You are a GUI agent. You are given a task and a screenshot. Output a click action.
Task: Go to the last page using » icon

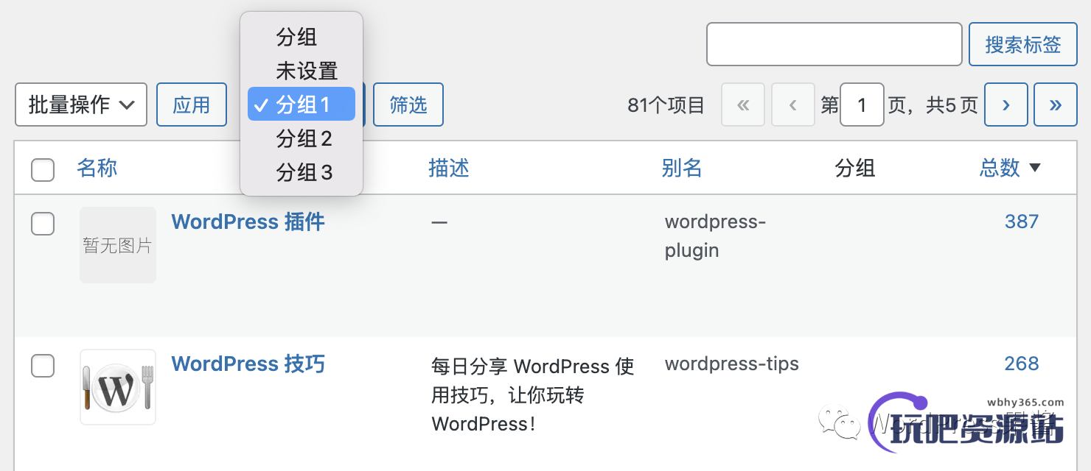point(1056,105)
